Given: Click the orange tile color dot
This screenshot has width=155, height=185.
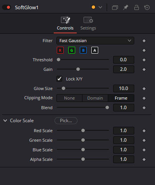Looking at the screenshot, I should (93, 7).
